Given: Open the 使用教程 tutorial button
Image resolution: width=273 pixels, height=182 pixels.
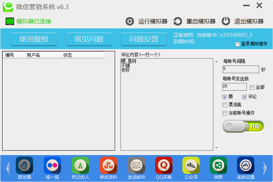Looking at the screenshot, I should tap(34, 39).
